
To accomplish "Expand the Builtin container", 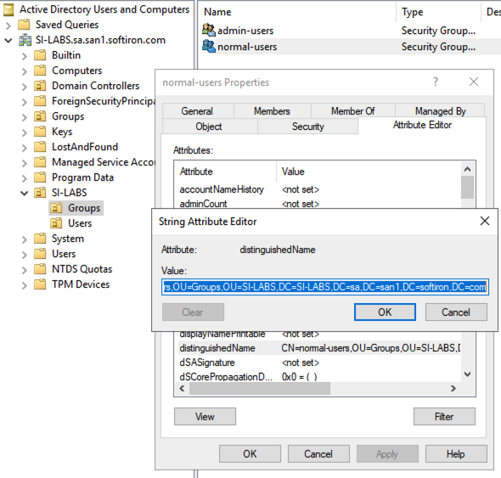I will [25, 56].
